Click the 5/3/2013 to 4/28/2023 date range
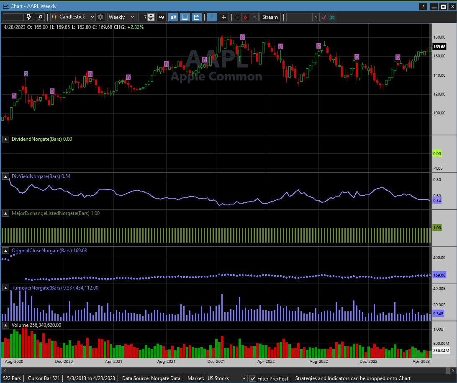This screenshot has width=457, height=383. [91, 378]
